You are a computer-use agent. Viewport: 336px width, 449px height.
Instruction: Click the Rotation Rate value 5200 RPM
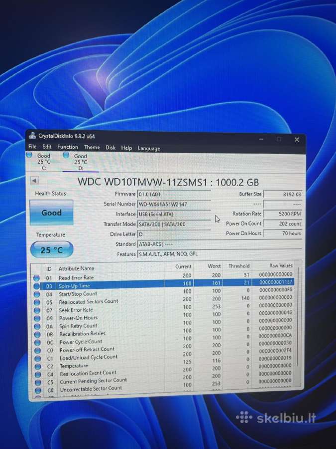tap(282, 214)
